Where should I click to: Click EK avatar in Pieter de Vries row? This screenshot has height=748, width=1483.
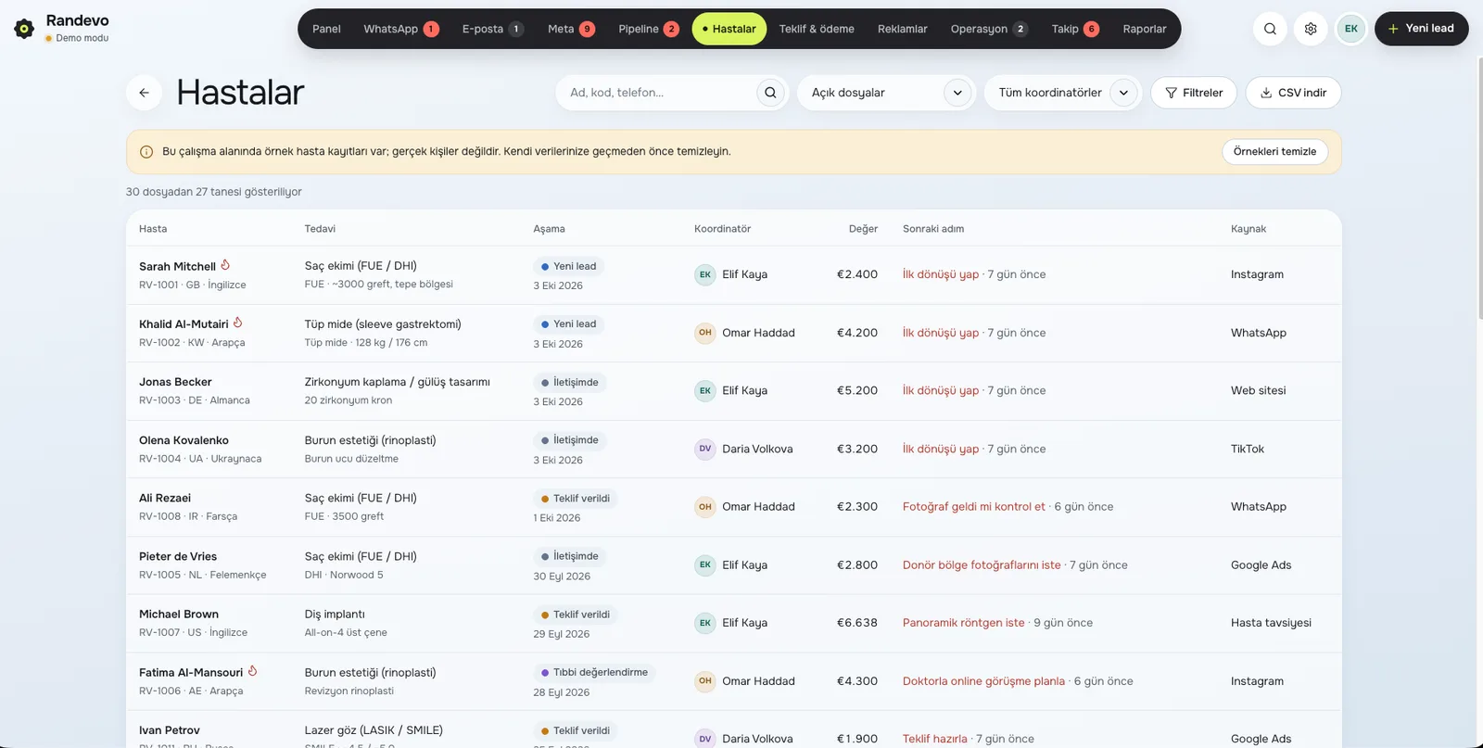pos(705,564)
